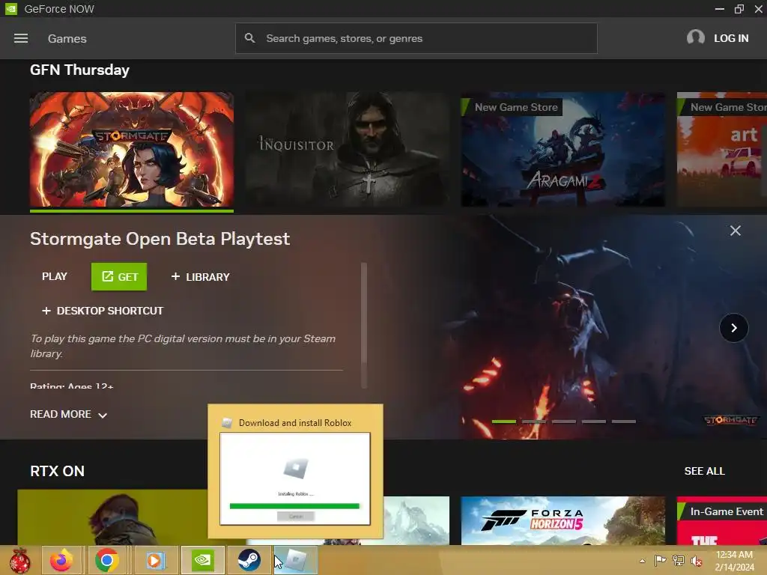Click the search magnifier icon
This screenshot has height=575, width=767.
tap(249, 38)
